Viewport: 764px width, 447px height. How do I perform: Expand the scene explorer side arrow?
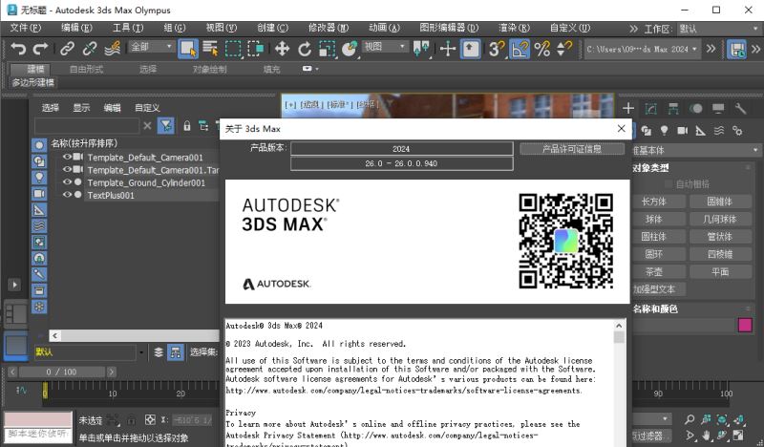(x=14, y=285)
